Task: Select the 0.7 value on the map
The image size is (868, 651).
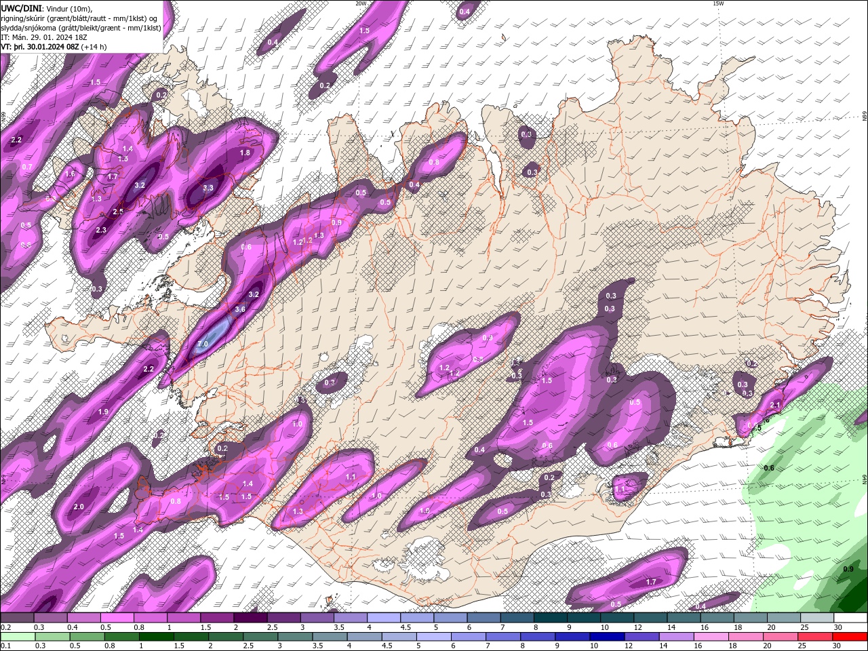Action: point(27,167)
